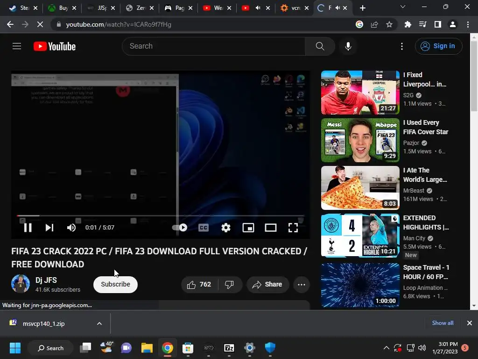
Task: Open Dj JFS channel avatar
Action: pos(21,284)
